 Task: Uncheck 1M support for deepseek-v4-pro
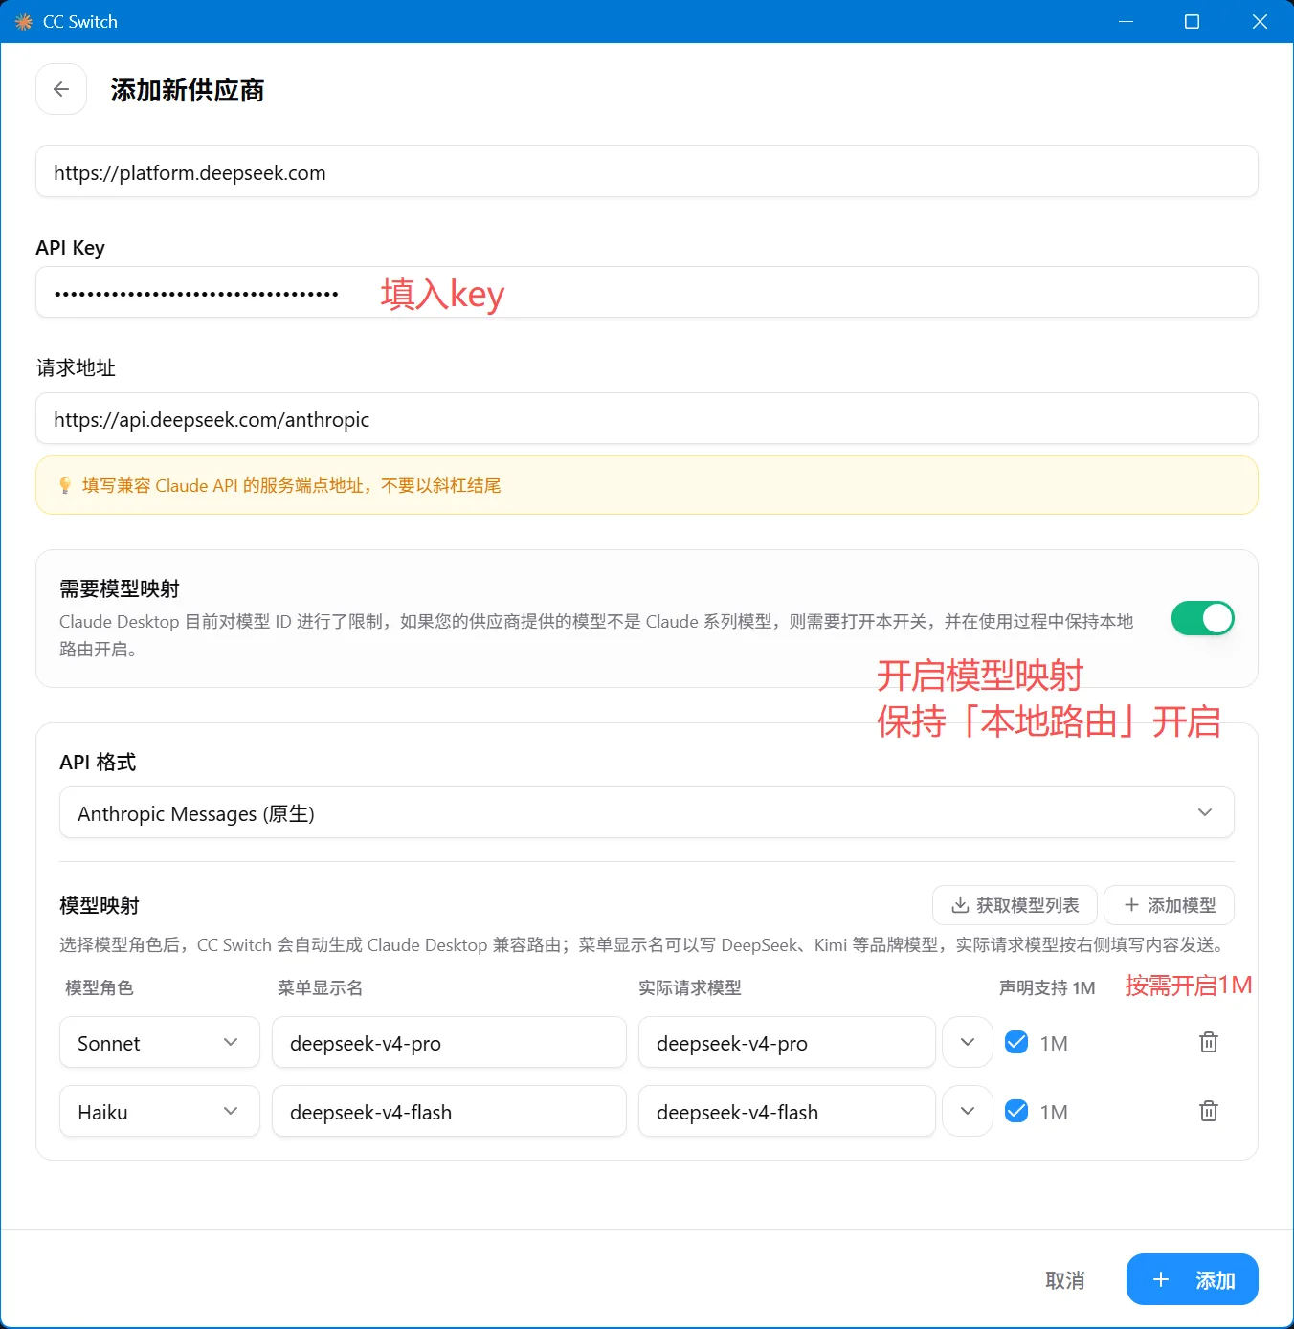[x=1016, y=1042]
